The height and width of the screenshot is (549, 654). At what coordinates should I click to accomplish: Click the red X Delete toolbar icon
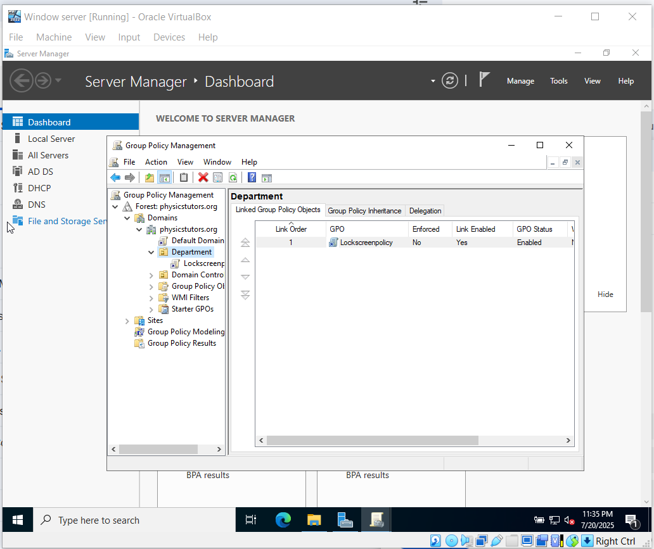pyautogui.click(x=203, y=177)
